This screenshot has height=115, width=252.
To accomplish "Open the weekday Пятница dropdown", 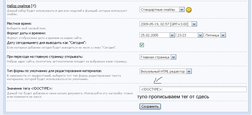I will point(215,35).
